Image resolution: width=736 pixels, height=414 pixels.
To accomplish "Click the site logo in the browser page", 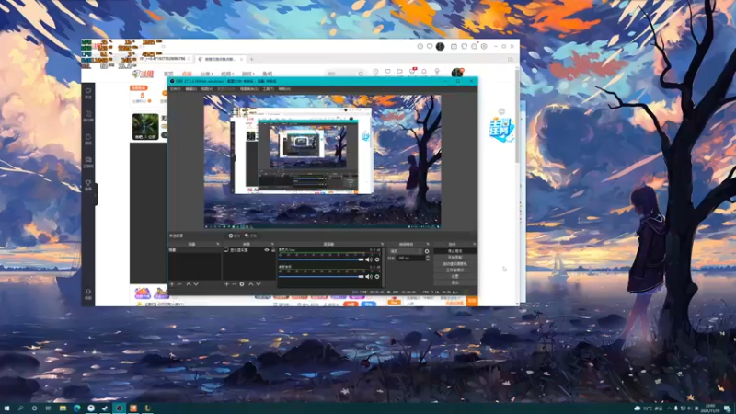I will pos(143,75).
